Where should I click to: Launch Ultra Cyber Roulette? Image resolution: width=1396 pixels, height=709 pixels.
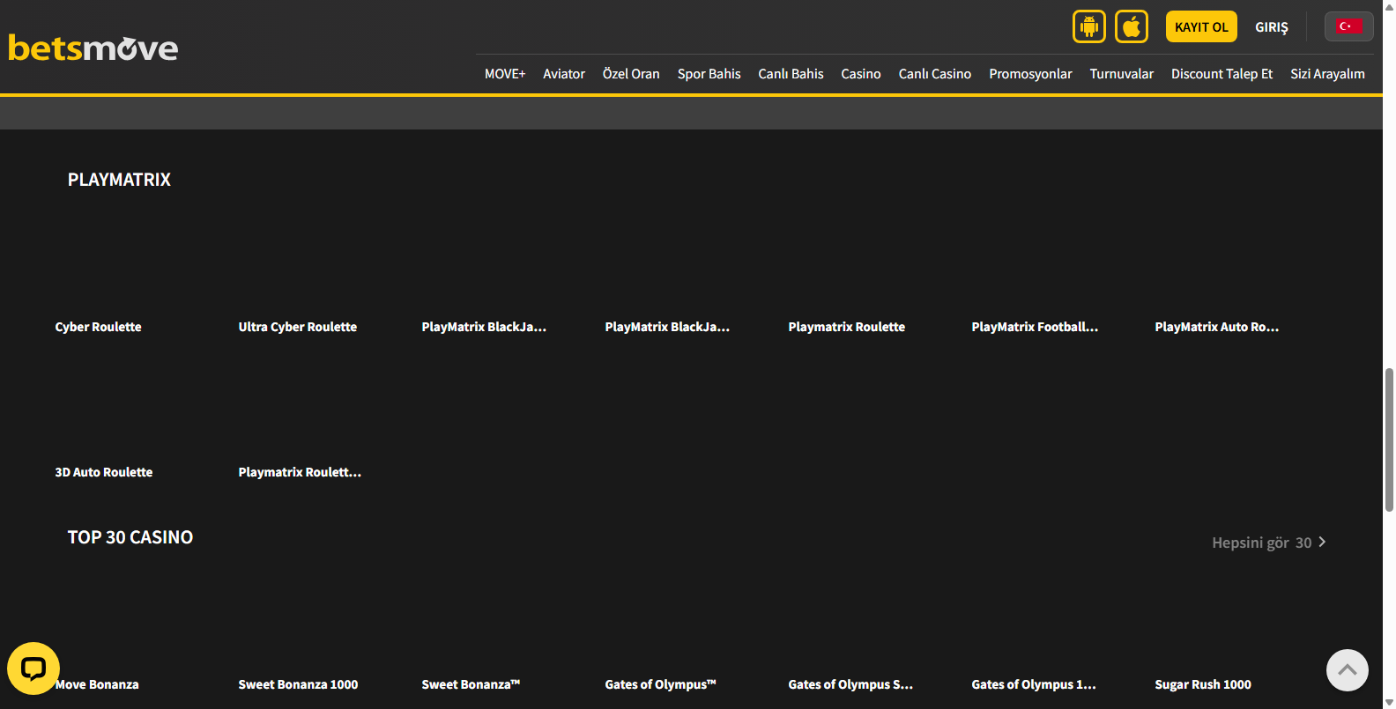click(x=298, y=327)
